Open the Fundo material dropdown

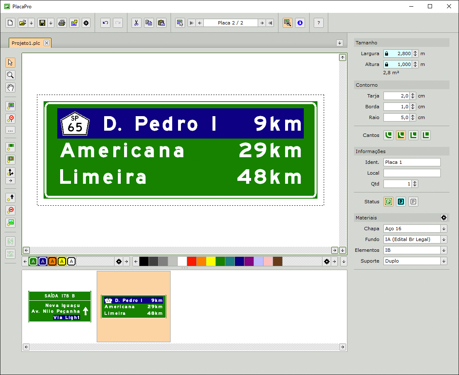coord(444,239)
